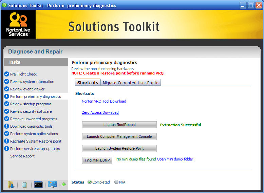Click the Diagnose and Repair heading
Viewport: 264px width, 193px height.
[35, 51]
